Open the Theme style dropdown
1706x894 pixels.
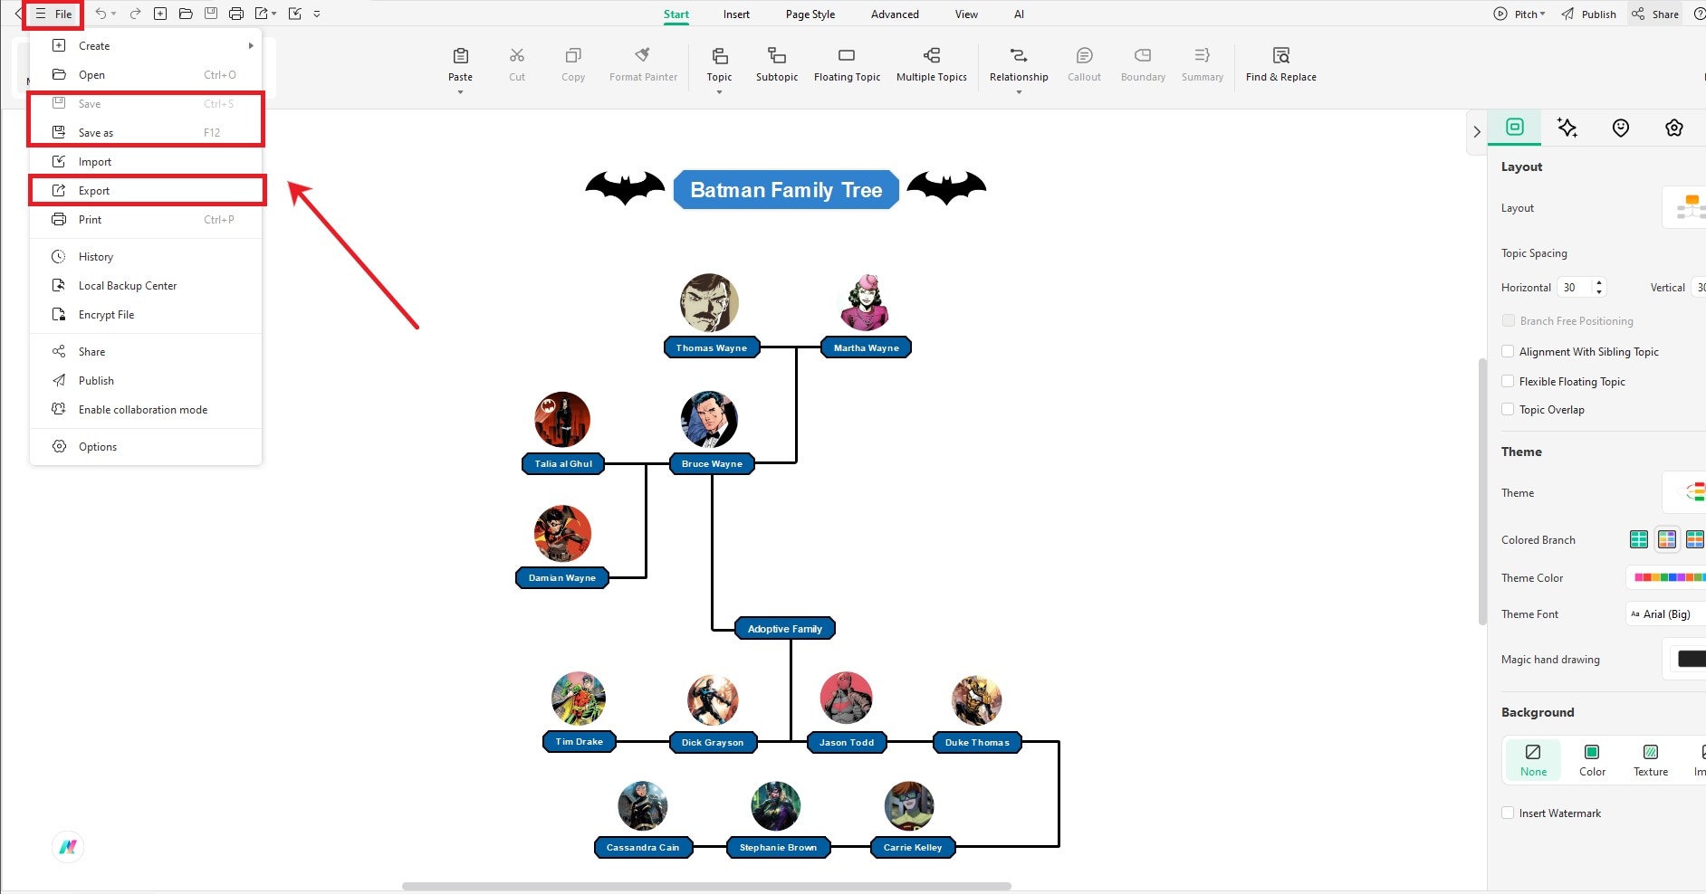coord(1684,492)
